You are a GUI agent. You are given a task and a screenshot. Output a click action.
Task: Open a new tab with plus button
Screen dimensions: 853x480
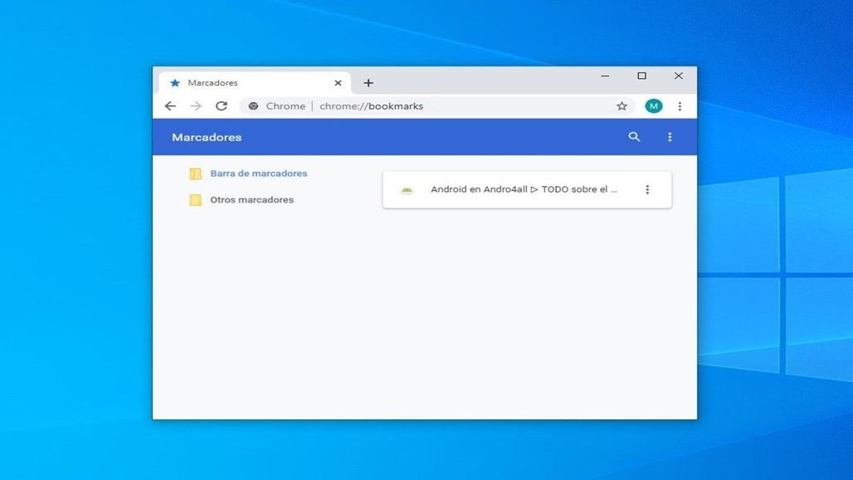click(x=368, y=83)
